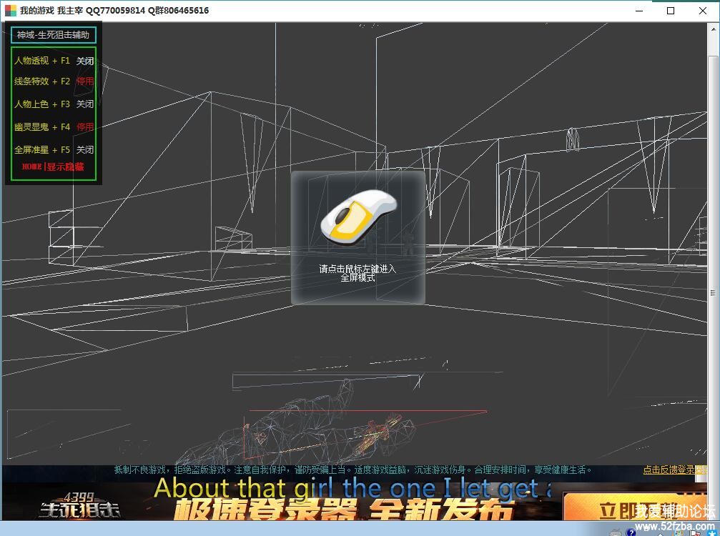Click the grip mark on the right scrollbar
720x536 pixels.
coord(713,293)
